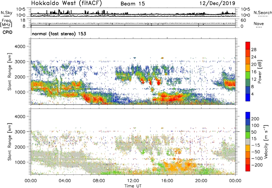Select the '24' power colorbar label
Image resolution: width=272 pixels, height=188 pixels.
(x=254, y=57)
